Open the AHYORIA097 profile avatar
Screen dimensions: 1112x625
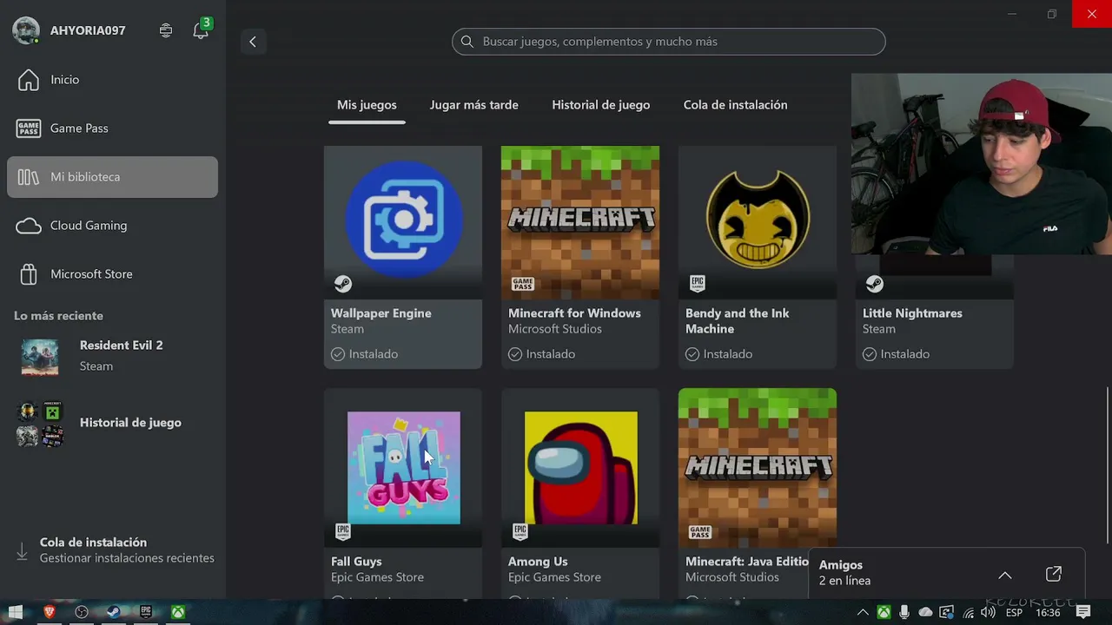coord(26,30)
